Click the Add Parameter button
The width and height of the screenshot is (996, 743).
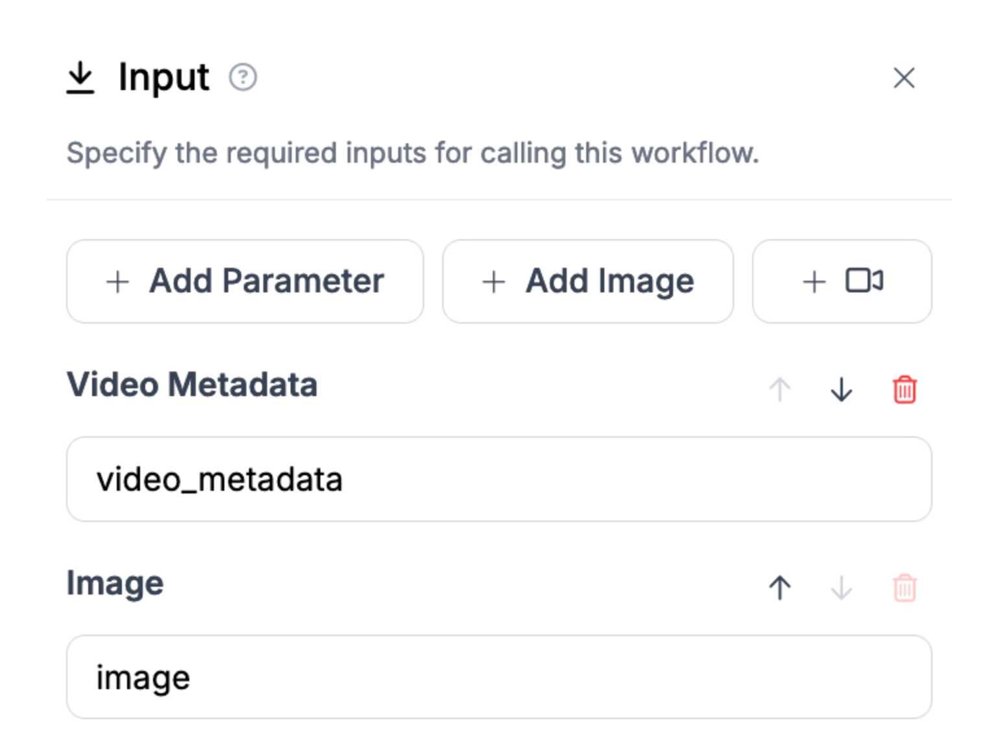coord(245,281)
